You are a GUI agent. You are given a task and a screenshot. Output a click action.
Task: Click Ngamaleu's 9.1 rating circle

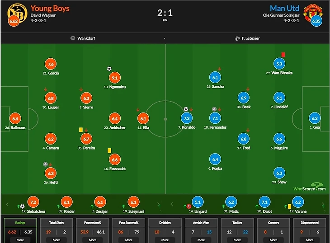(x=115, y=78)
